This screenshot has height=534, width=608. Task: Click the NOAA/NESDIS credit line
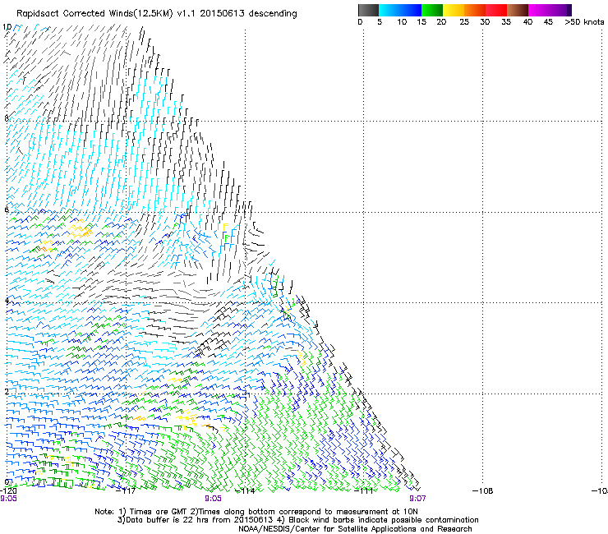click(355, 528)
